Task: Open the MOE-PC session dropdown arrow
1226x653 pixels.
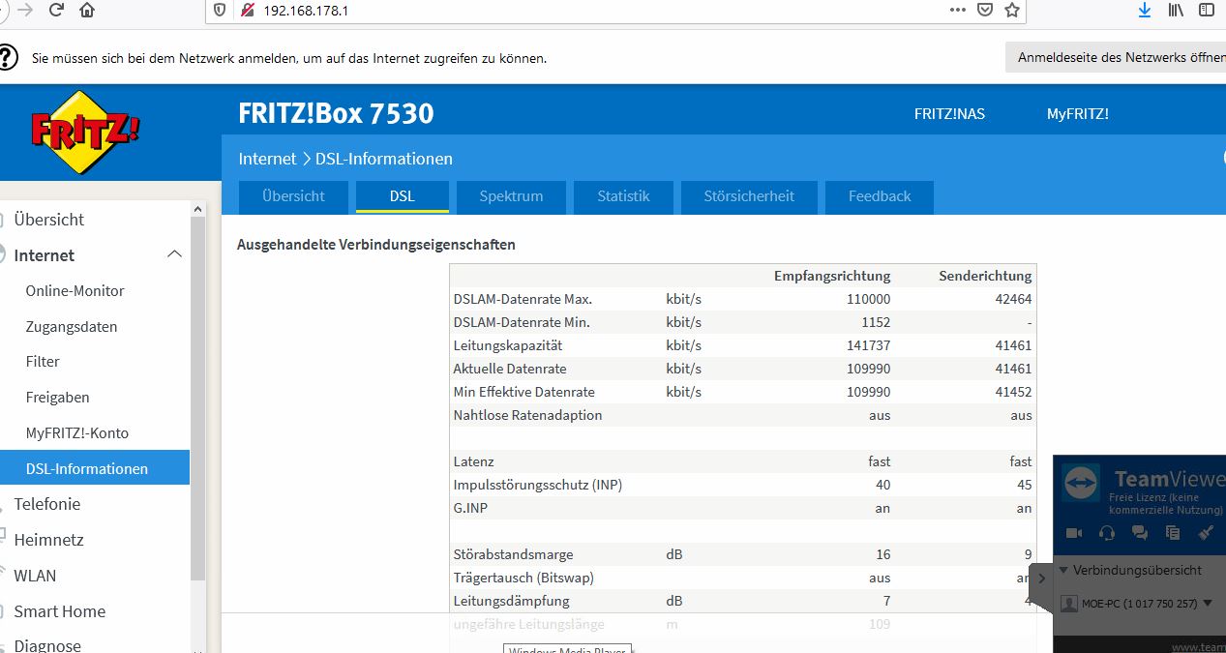Action: [1208, 603]
